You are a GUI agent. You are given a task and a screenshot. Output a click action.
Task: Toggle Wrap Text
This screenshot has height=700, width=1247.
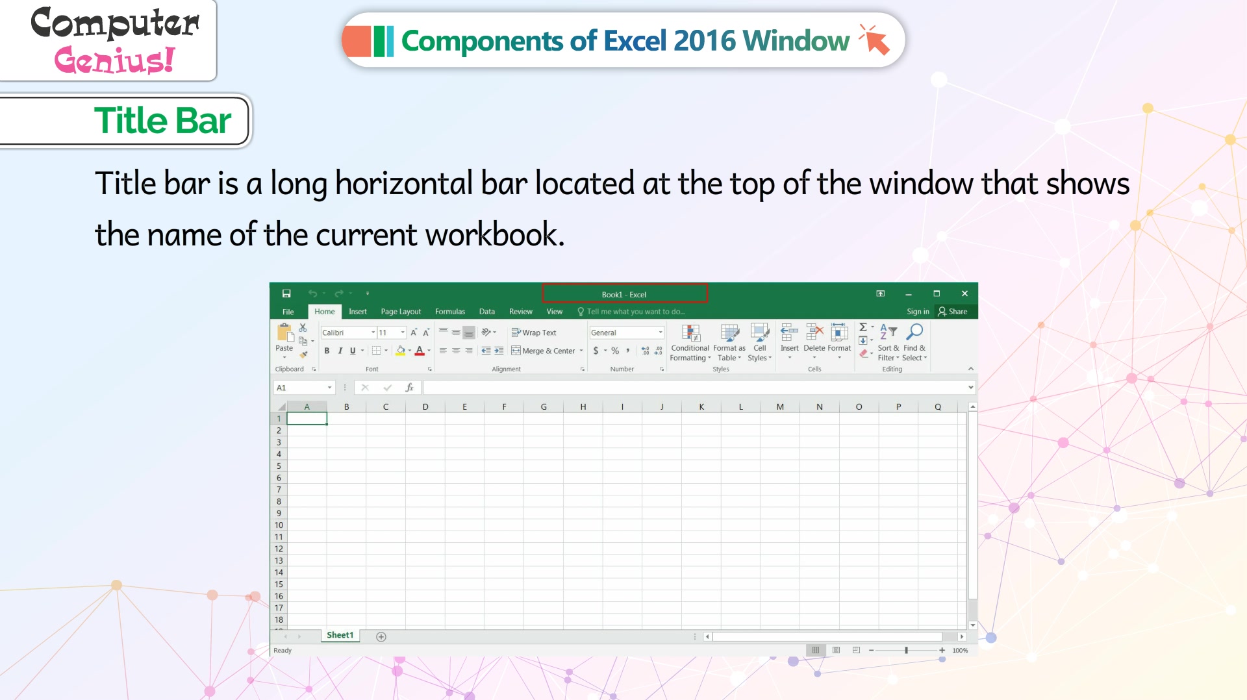534,332
